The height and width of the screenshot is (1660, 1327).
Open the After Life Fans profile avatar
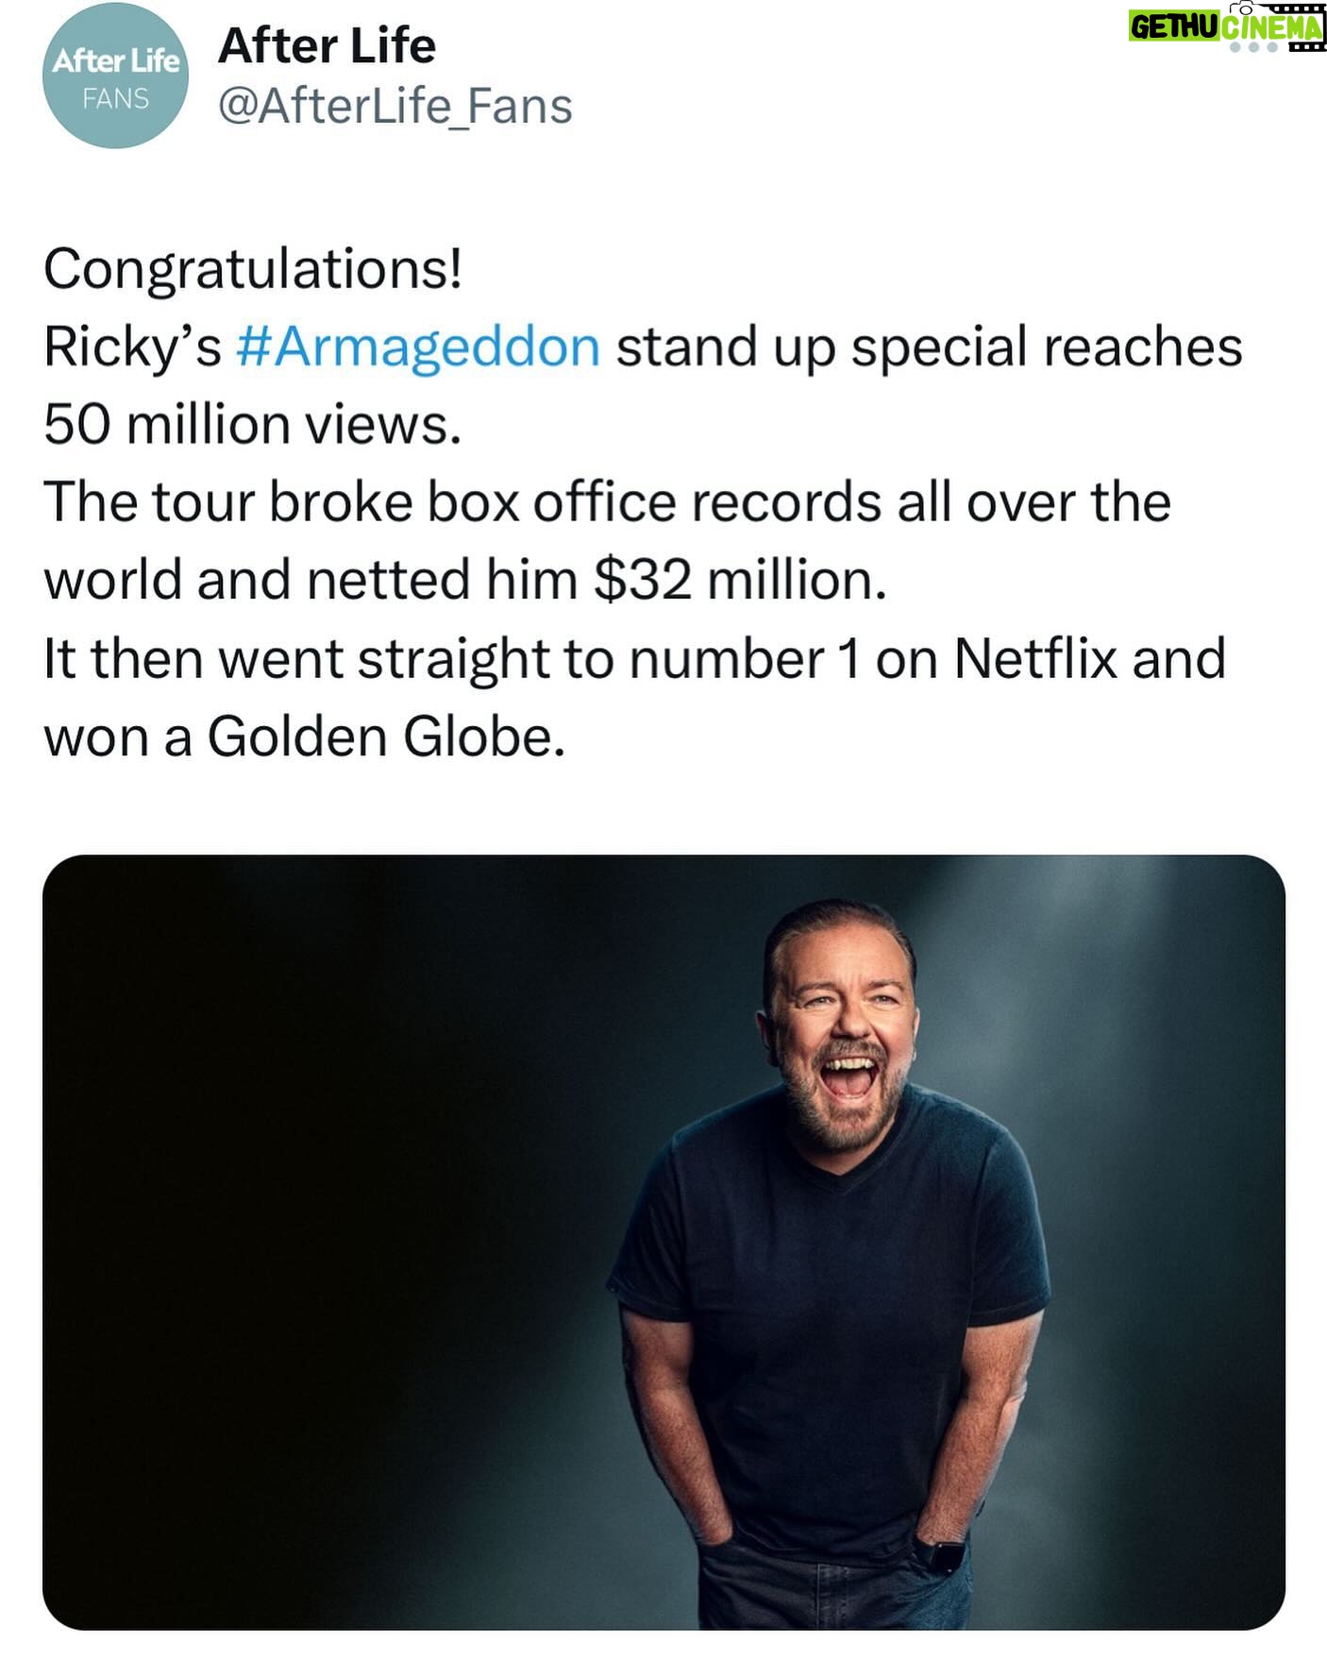(115, 76)
